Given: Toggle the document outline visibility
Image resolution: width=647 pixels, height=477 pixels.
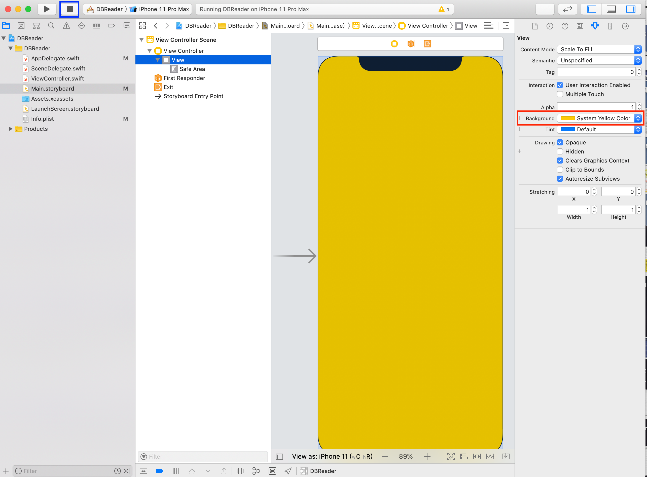Looking at the screenshot, I should pyautogui.click(x=279, y=457).
